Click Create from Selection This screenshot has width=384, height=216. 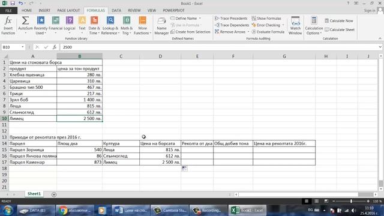(190, 32)
